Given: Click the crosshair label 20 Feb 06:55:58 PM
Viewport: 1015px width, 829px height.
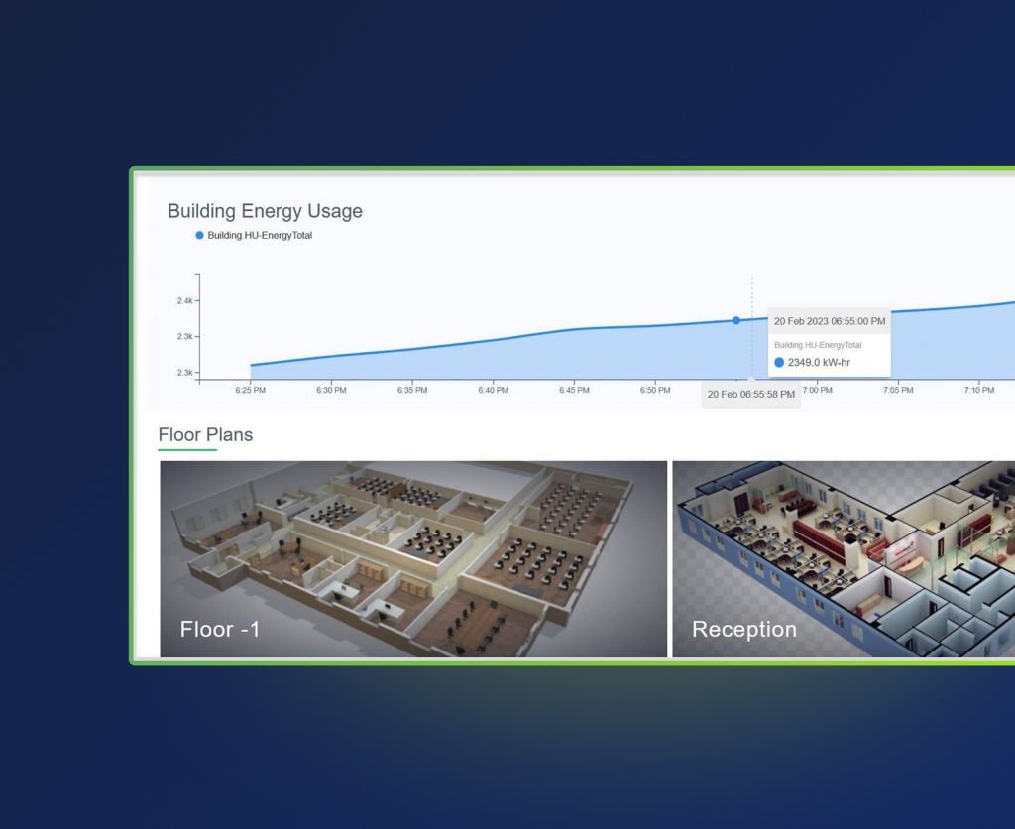Looking at the screenshot, I should [750, 394].
